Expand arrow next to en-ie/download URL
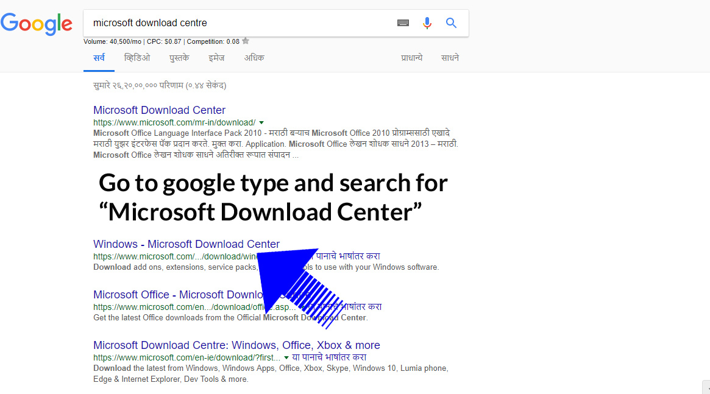 [x=286, y=358]
